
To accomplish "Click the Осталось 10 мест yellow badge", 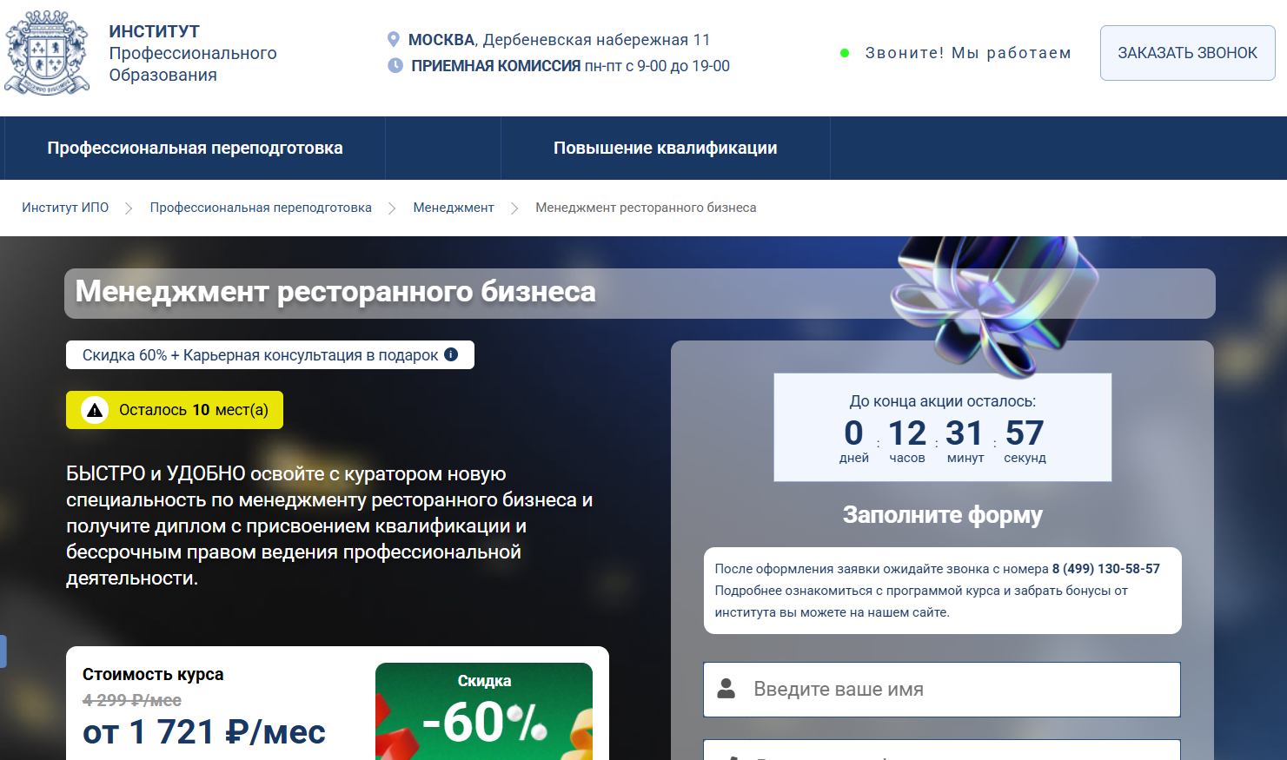I will point(175,410).
